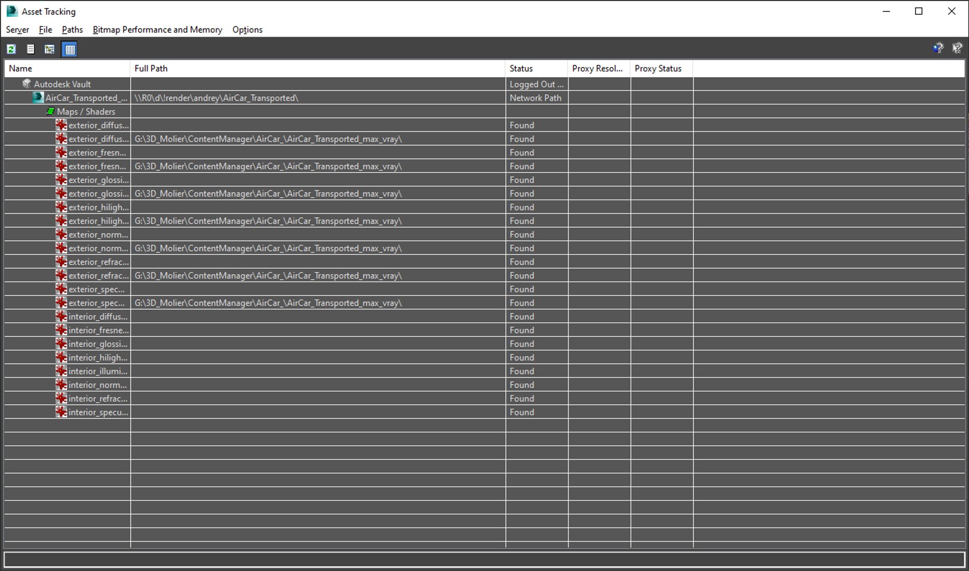Image resolution: width=969 pixels, height=571 pixels.
Task: Click Found status of interior_fresne row
Action: click(x=522, y=330)
